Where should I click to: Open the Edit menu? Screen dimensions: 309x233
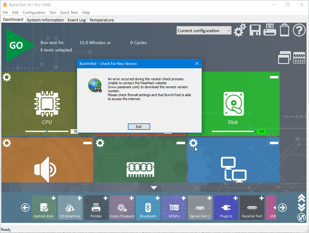pos(15,13)
